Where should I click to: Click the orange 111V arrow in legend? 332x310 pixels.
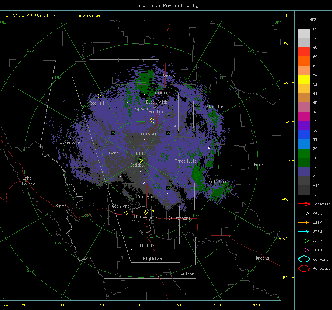304,222
